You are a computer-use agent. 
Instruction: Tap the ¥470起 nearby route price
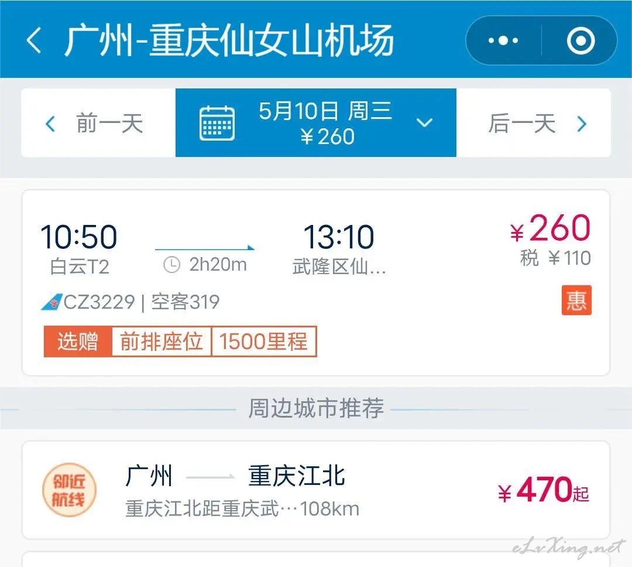(x=543, y=491)
